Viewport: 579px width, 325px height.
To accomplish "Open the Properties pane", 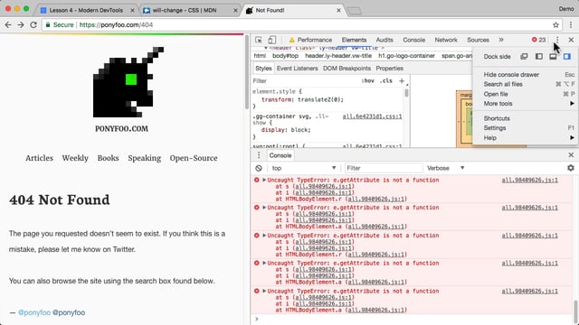I will point(390,69).
